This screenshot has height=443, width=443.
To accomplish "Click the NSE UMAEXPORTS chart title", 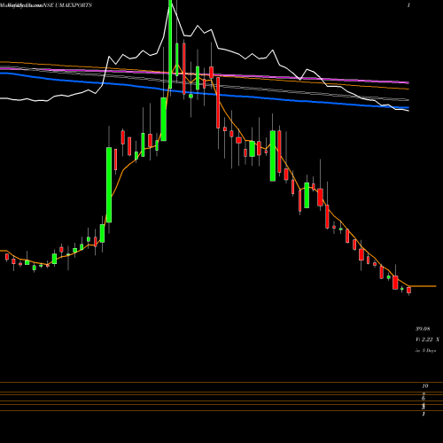I will pyautogui.click(x=67, y=5).
